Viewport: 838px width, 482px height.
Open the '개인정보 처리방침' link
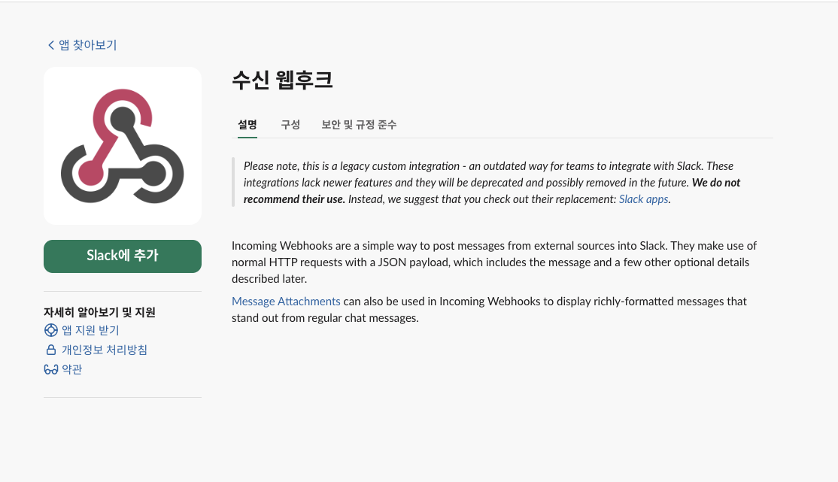(x=105, y=350)
